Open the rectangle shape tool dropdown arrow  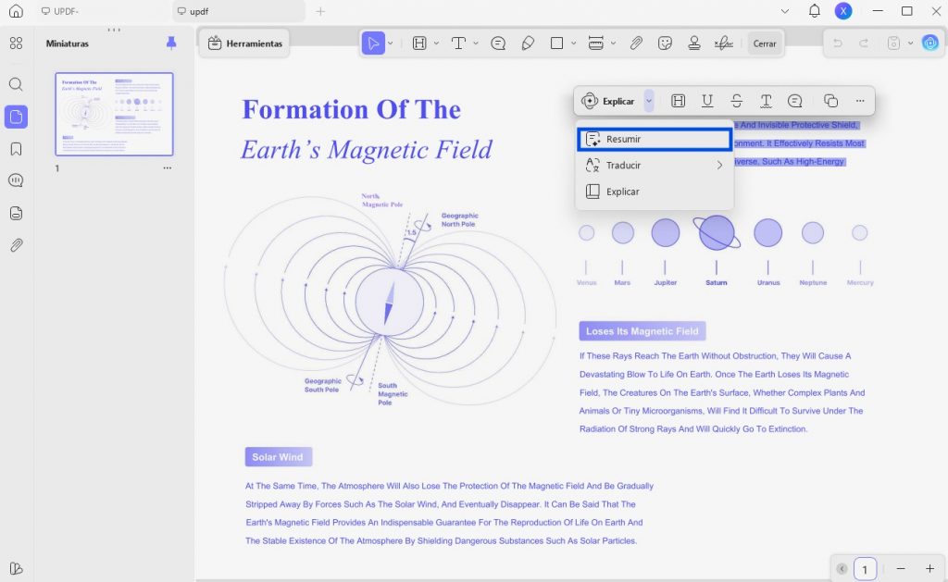tap(573, 43)
